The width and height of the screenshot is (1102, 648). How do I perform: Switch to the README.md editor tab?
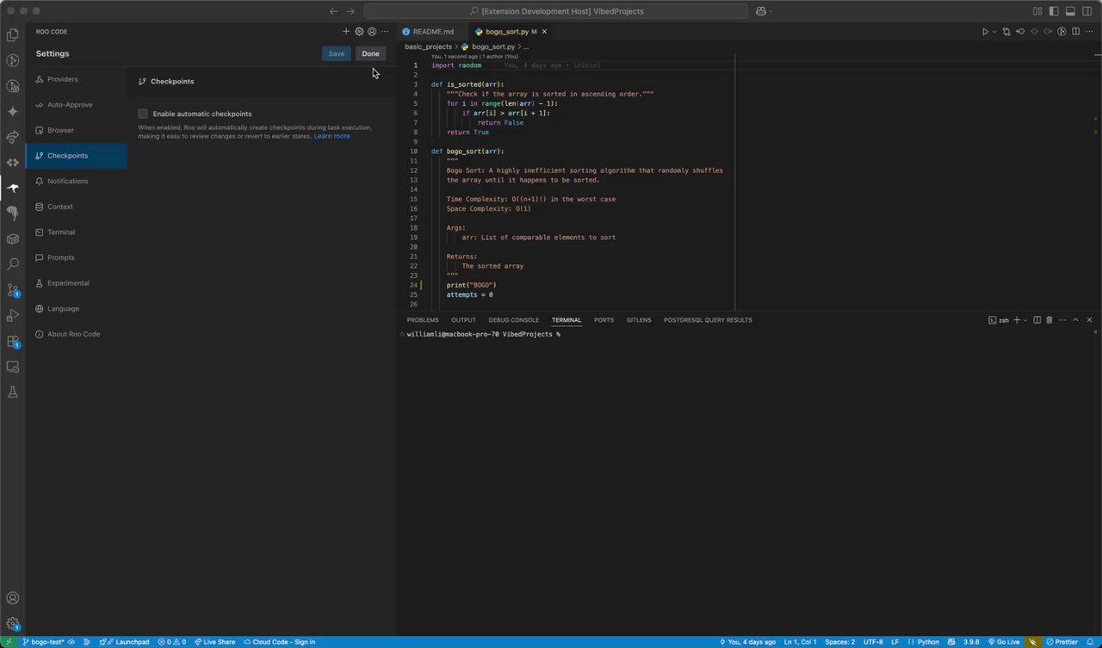tap(432, 32)
